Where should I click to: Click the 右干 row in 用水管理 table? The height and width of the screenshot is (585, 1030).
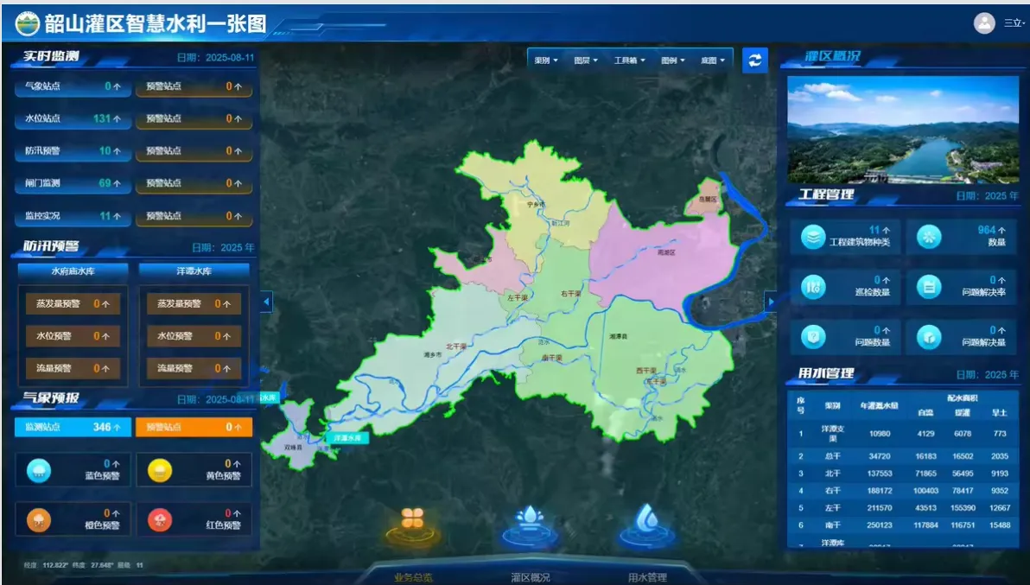click(x=903, y=491)
